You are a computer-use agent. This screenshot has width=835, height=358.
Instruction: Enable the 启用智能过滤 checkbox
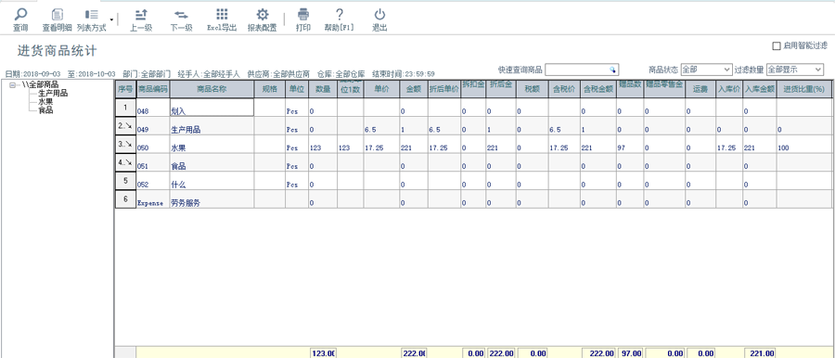pyautogui.click(x=777, y=45)
